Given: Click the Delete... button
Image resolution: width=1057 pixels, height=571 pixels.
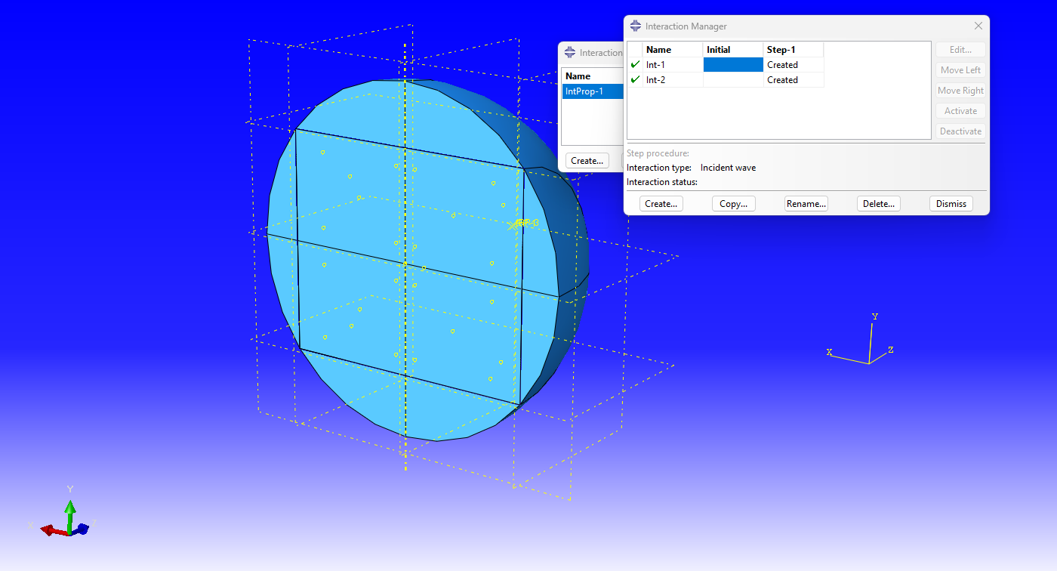Looking at the screenshot, I should [x=879, y=204].
